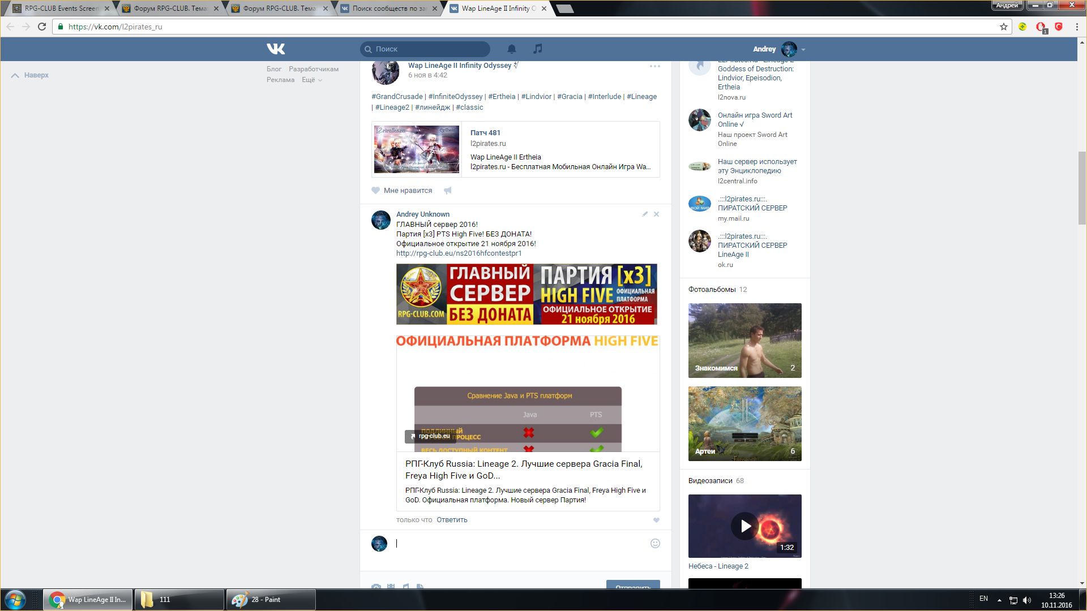
Task: Edit comment with the pencil icon
Action: (x=645, y=214)
